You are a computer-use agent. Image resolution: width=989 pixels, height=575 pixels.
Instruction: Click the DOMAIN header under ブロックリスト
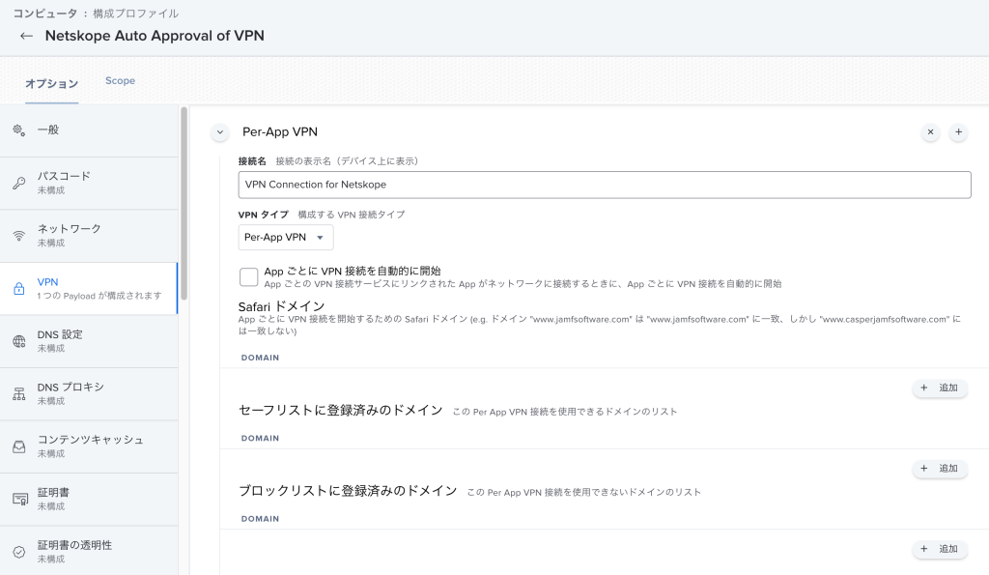tap(260, 520)
